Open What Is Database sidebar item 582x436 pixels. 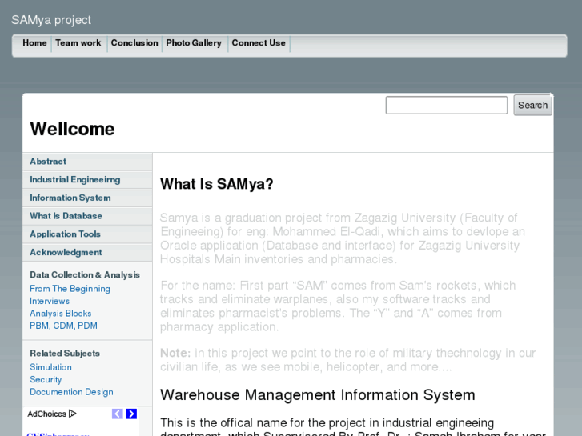pyautogui.click(x=87, y=216)
